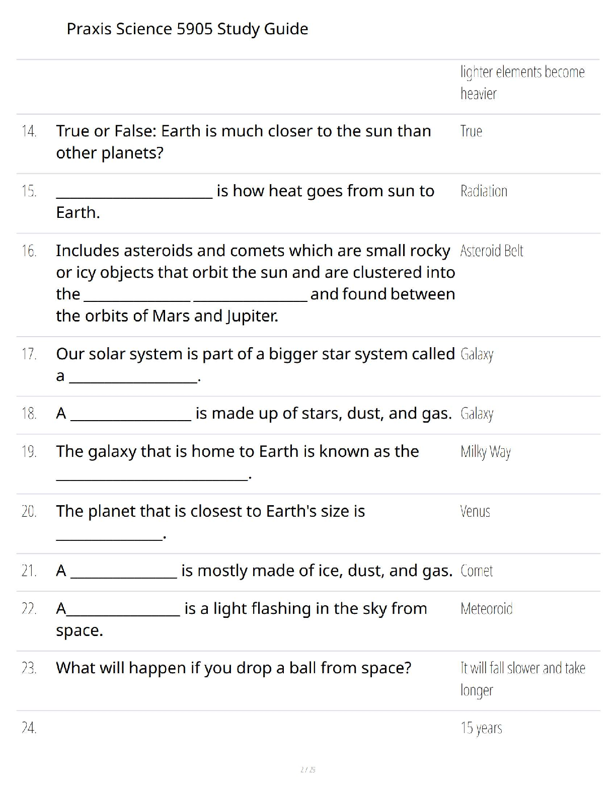Click the "lighter elements become heavier" text
Screen dimensions: 616x797
point(522,83)
